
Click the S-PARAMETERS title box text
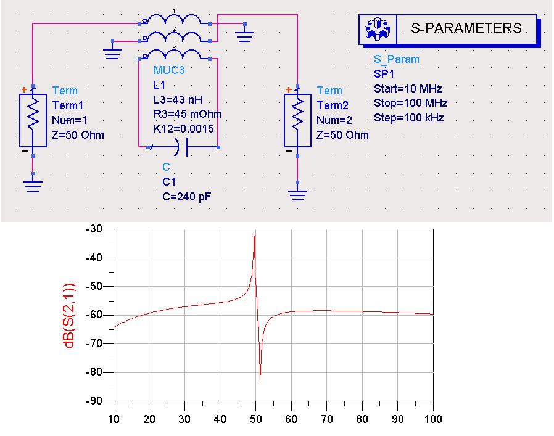pyautogui.click(x=466, y=28)
